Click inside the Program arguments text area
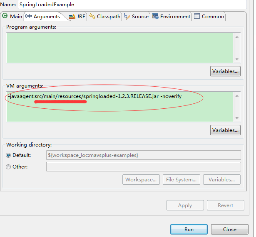The height and width of the screenshot is (237, 256). [119, 48]
